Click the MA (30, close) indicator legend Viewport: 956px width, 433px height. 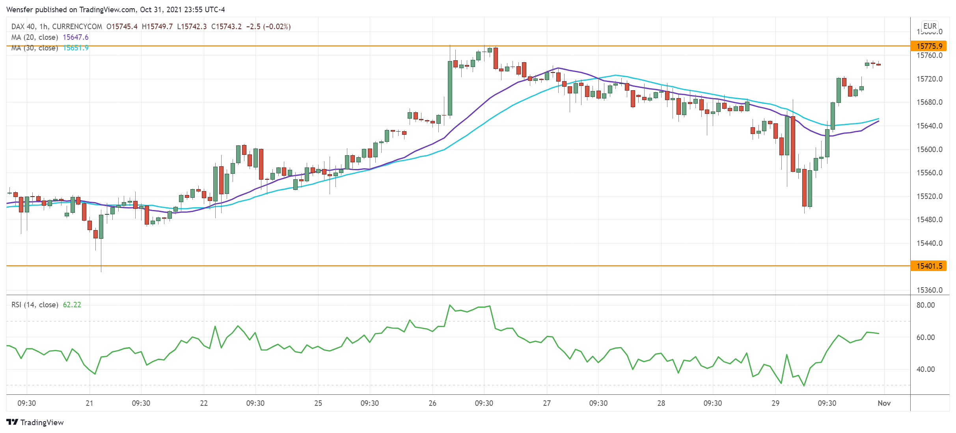click(x=35, y=48)
